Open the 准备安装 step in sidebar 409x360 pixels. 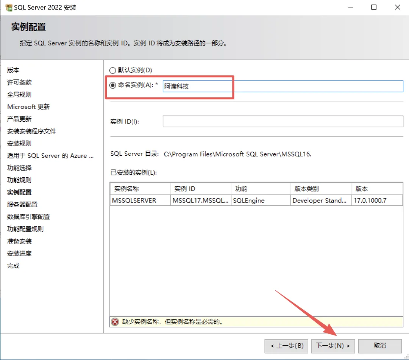pyautogui.click(x=19, y=241)
